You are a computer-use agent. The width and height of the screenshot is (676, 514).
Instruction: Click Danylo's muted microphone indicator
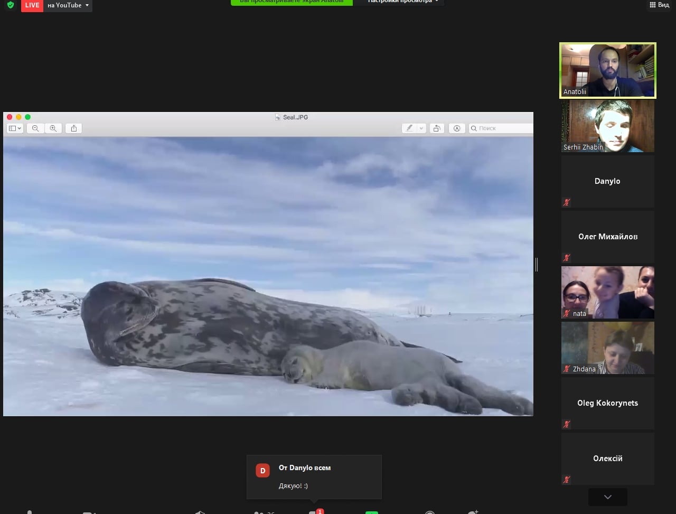tap(567, 202)
